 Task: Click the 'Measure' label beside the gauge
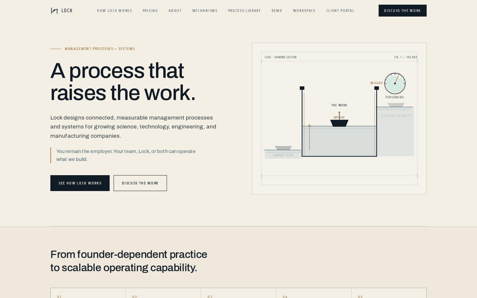377,83
